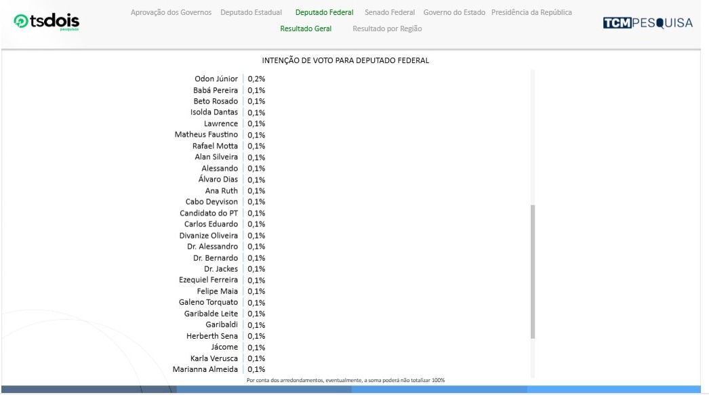Click the 0,2% value for Odon Júnior
Viewport: 709px width, 395px height.
pos(256,79)
